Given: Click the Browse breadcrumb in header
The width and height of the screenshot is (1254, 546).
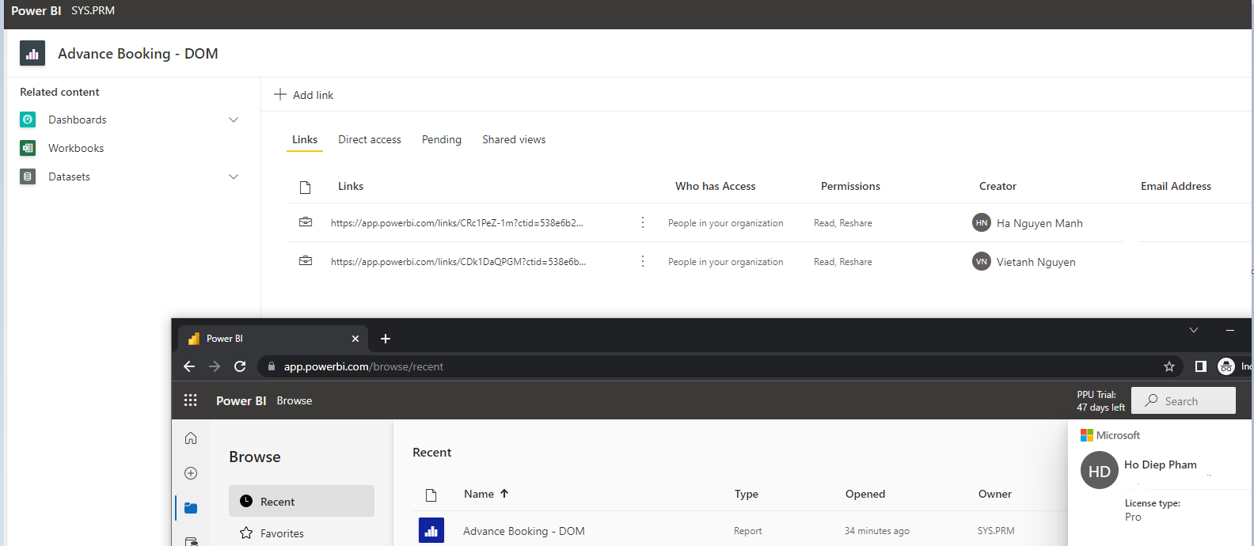Looking at the screenshot, I should (x=294, y=400).
